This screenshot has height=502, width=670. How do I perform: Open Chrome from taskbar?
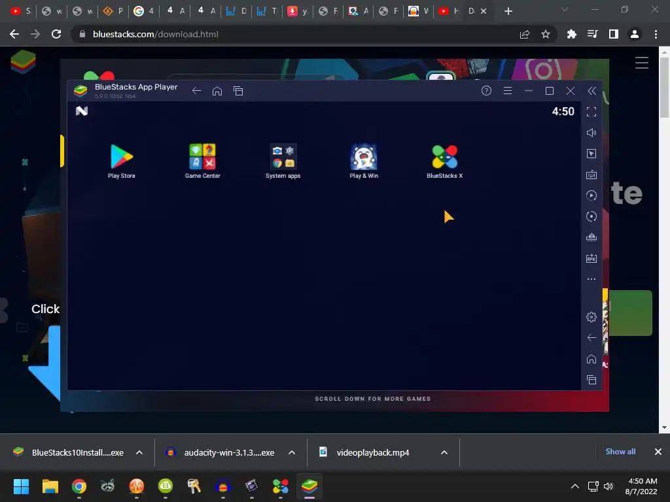[x=79, y=486]
